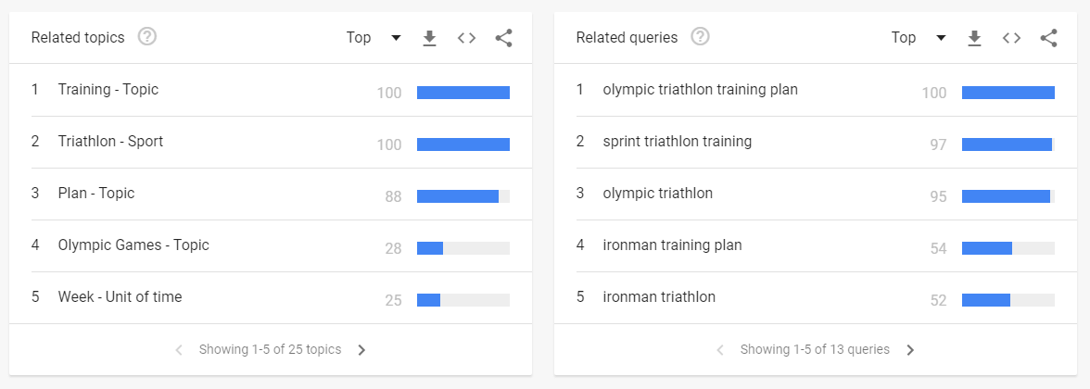
Task: Share the Related queries card
Action: click(x=1048, y=38)
